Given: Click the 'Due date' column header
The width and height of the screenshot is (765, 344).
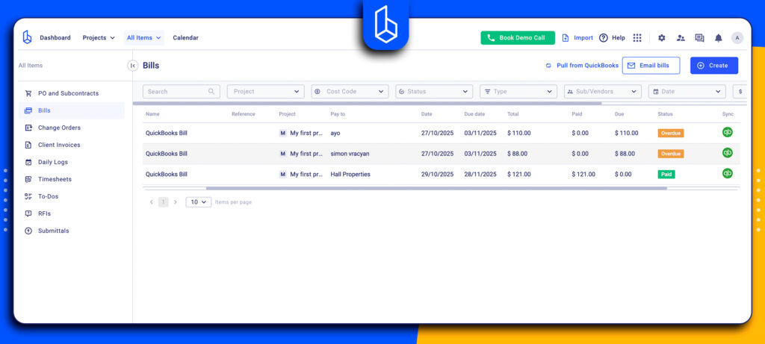Looking at the screenshot, I should click(x=474, y=114).
